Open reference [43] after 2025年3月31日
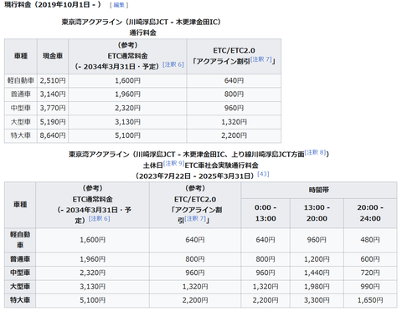402x311 pixels. pos(263,174)
